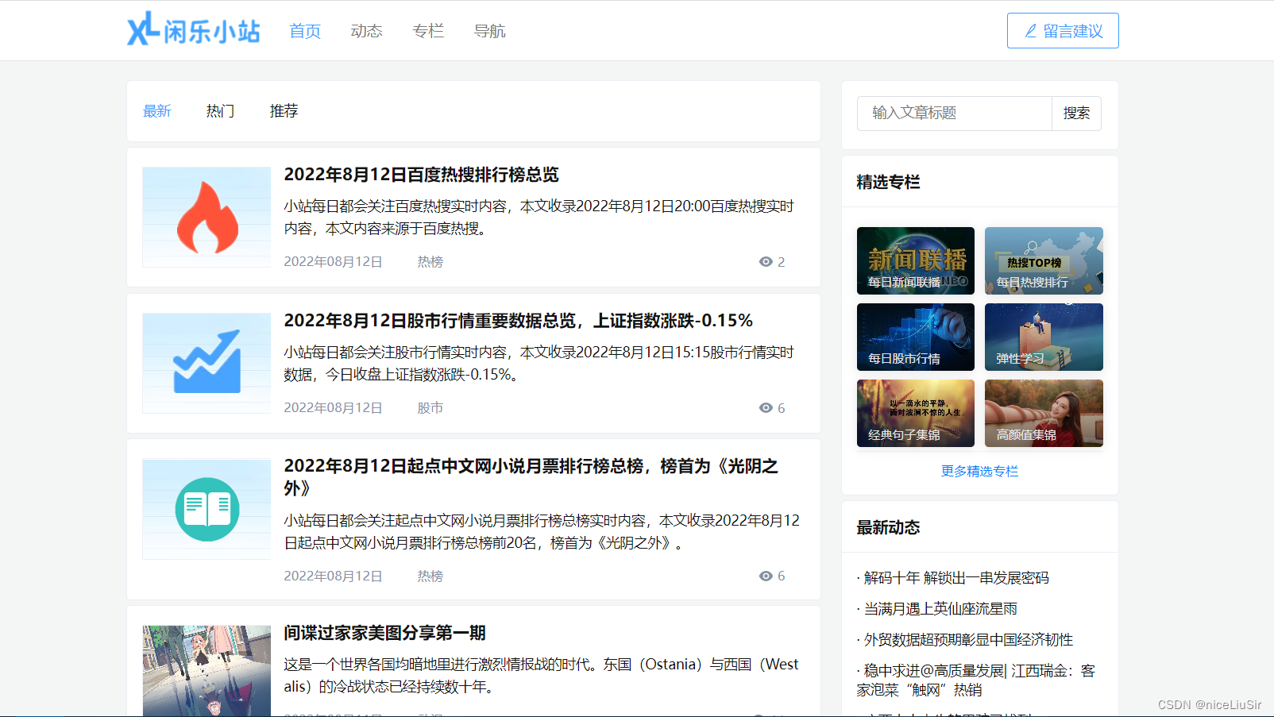Screen dimensions: 1274x717
Task: Click the 热搜TOP榜 column thumbnail
Action: tap(1044, 260)
